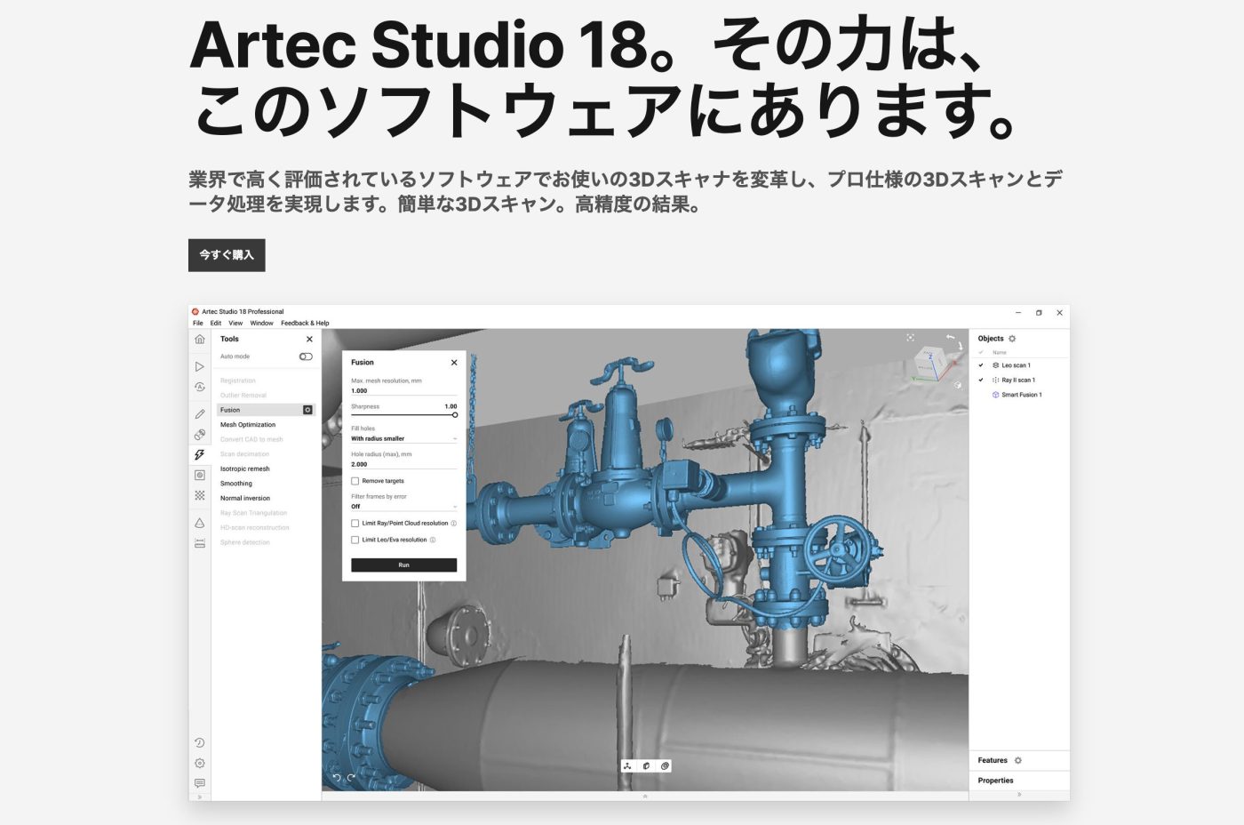Select the Editor pencil sidebar icon
The width and height of the screenshot is (1244, 825).
pos(200,414)
